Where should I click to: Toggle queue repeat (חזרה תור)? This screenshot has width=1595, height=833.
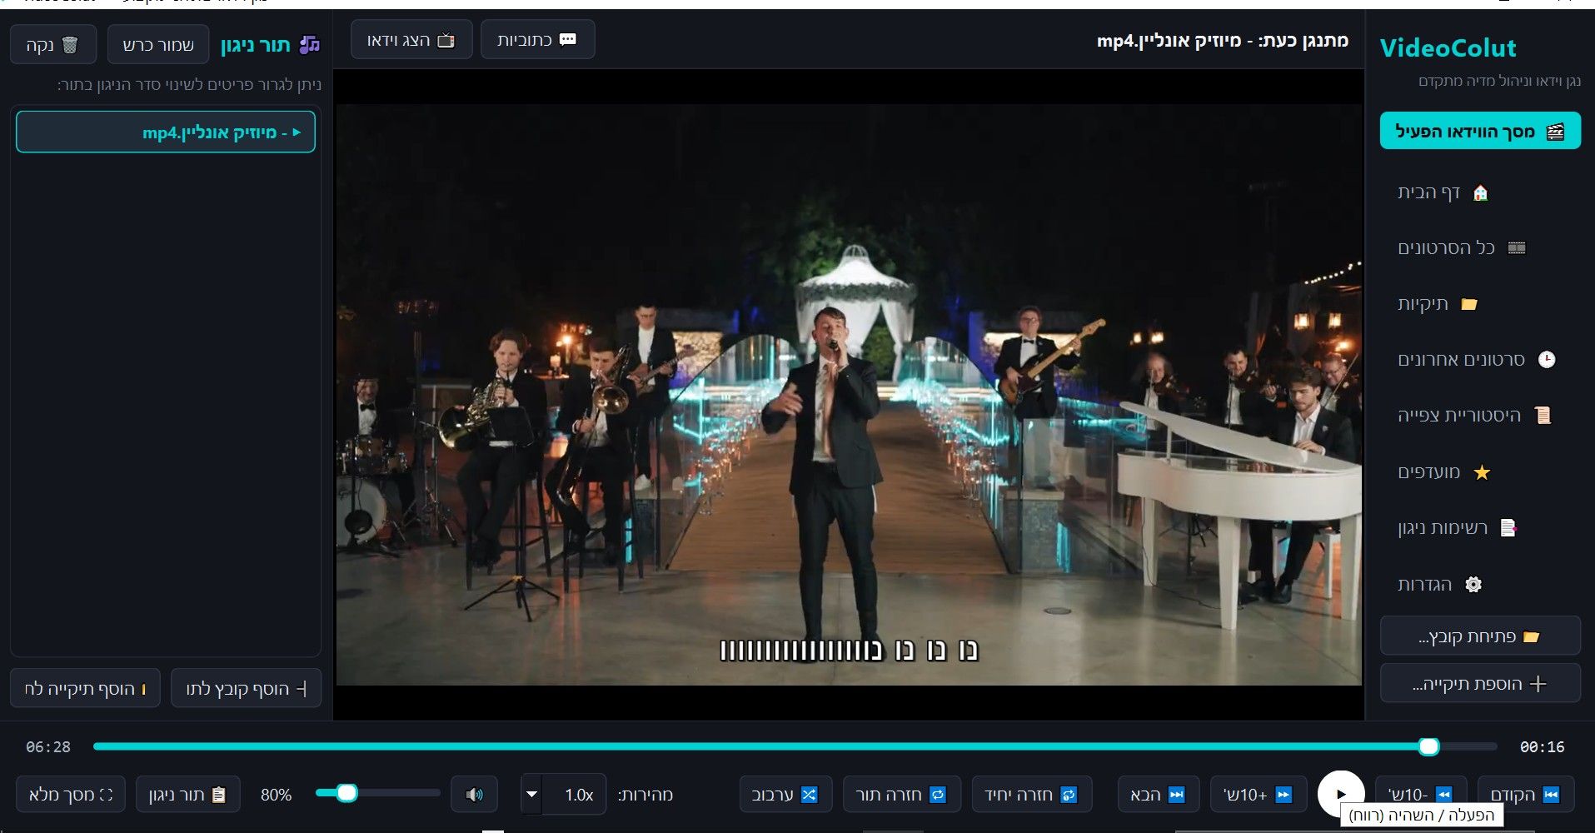click(901, 795)
